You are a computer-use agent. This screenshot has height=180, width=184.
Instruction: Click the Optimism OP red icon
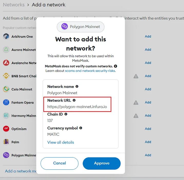click(6, 129)
